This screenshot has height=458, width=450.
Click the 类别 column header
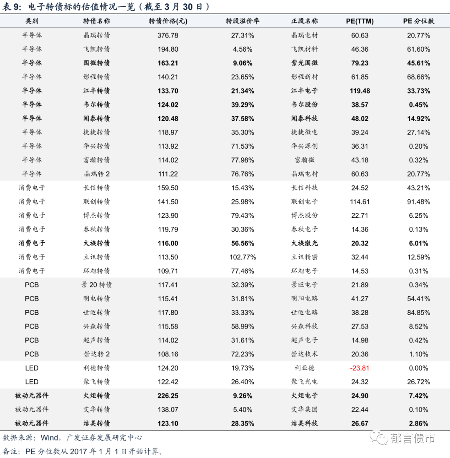coord(32,21)
